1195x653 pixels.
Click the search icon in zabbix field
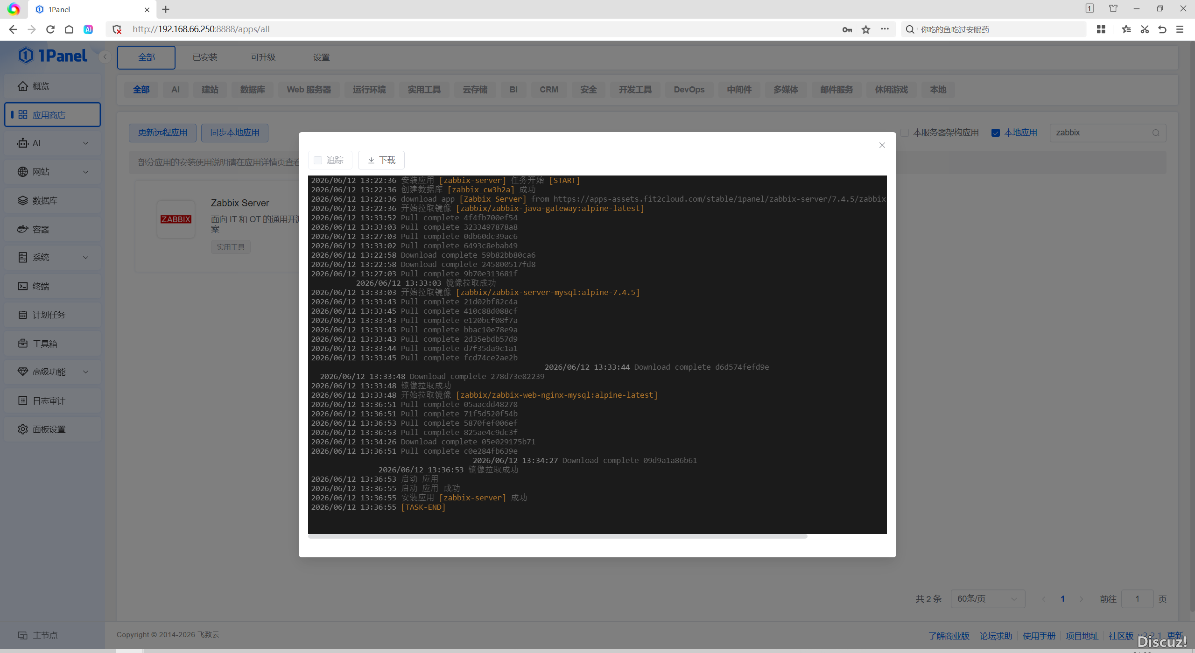[1156, 133]
